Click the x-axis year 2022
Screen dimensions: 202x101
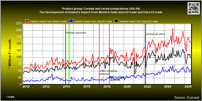coord(147,86)
